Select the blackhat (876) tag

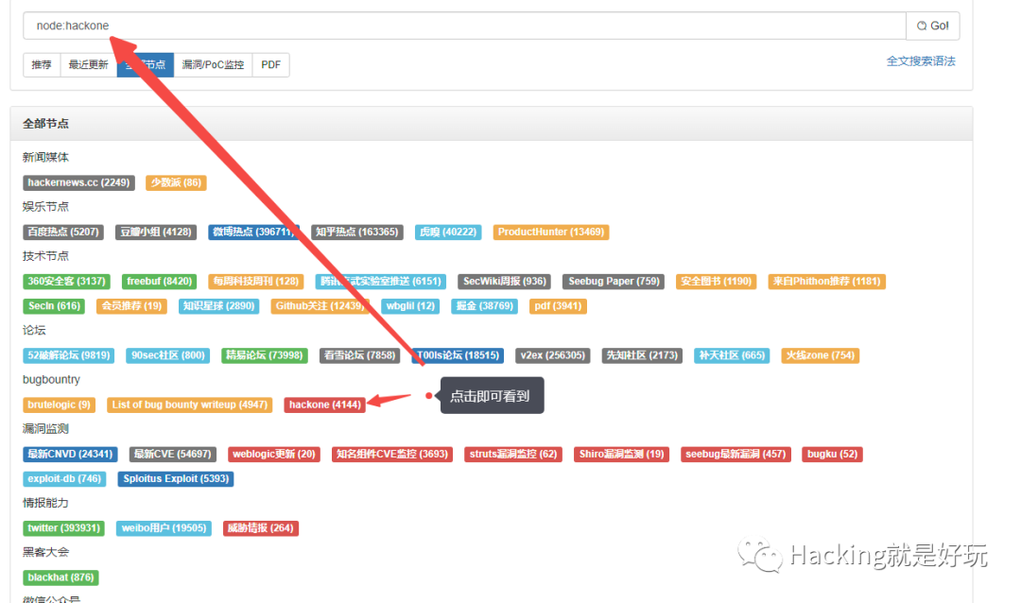tap(61, 578)
